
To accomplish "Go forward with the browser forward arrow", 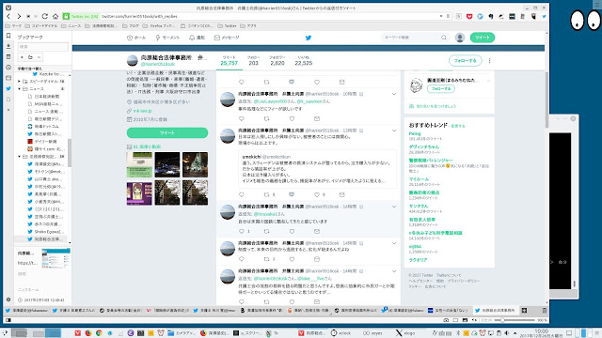I will coord(19,17).
